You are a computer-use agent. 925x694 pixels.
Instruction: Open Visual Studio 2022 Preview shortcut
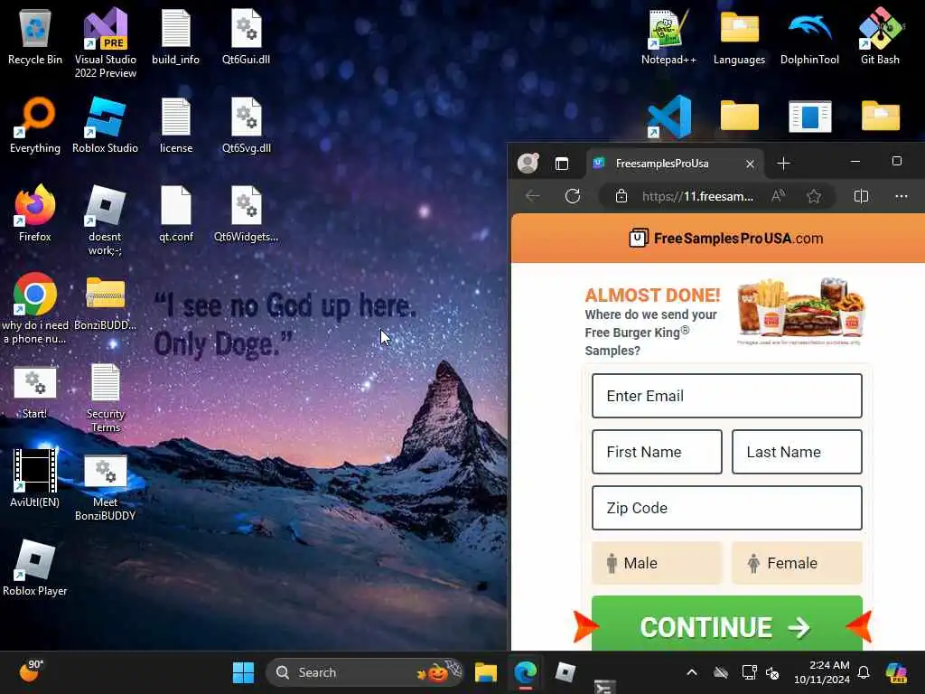105,42
